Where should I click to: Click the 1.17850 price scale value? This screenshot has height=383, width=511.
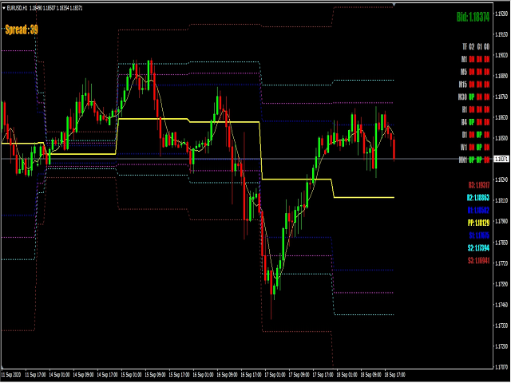(501, 243)
